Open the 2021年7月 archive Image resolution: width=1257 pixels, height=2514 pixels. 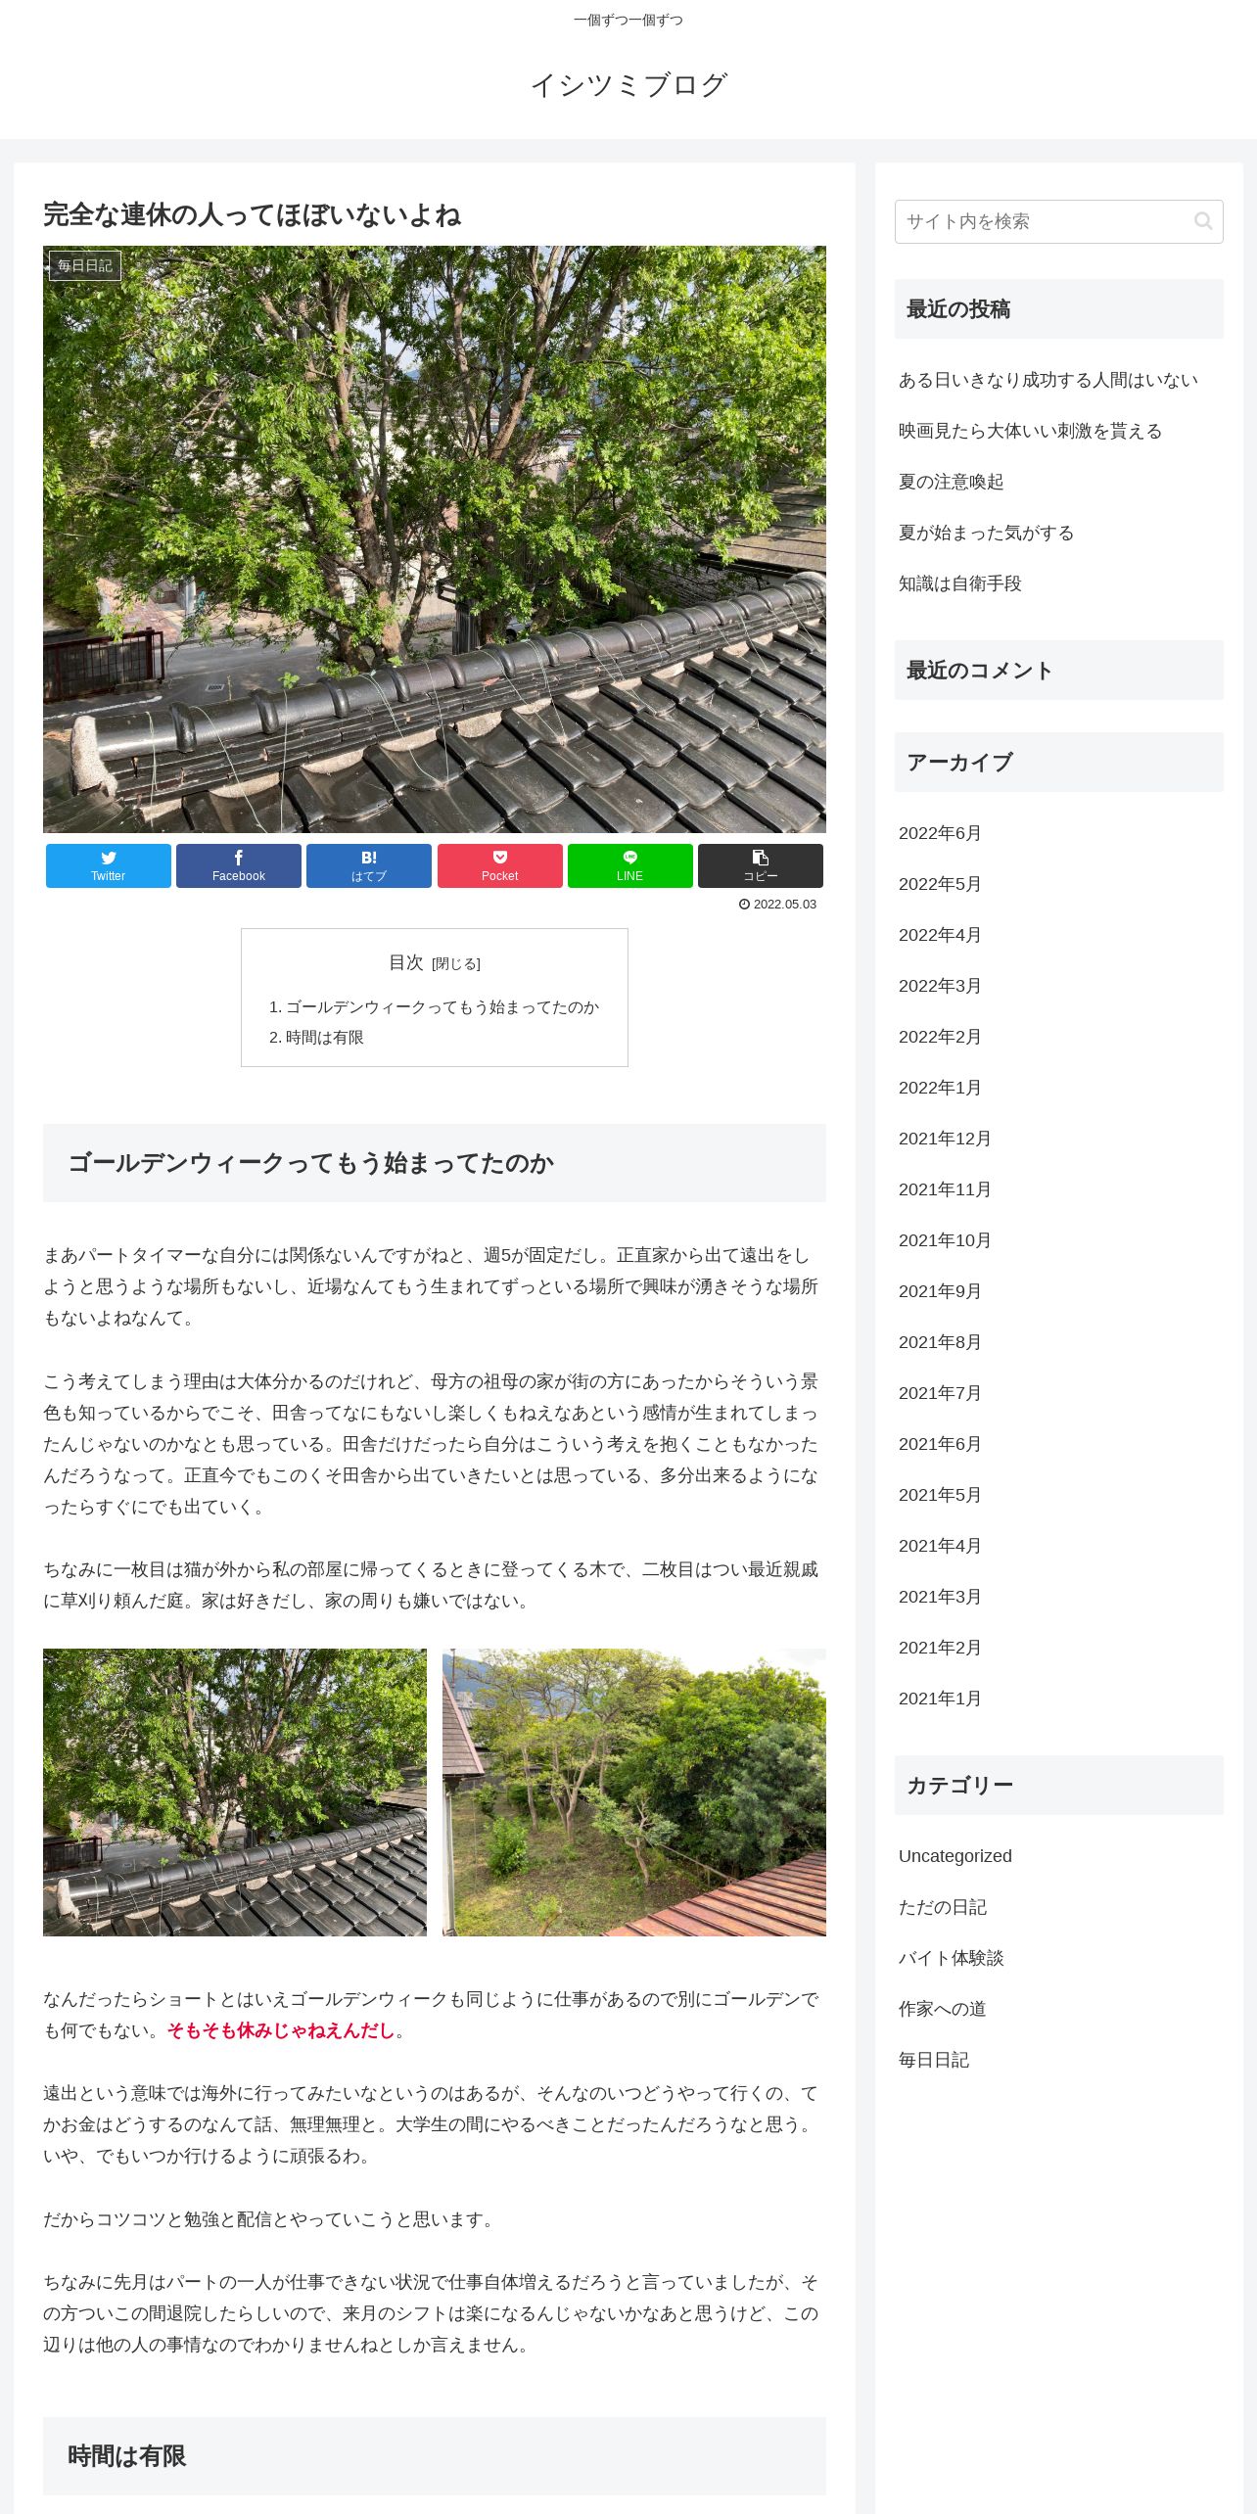tap(940, 1393)
